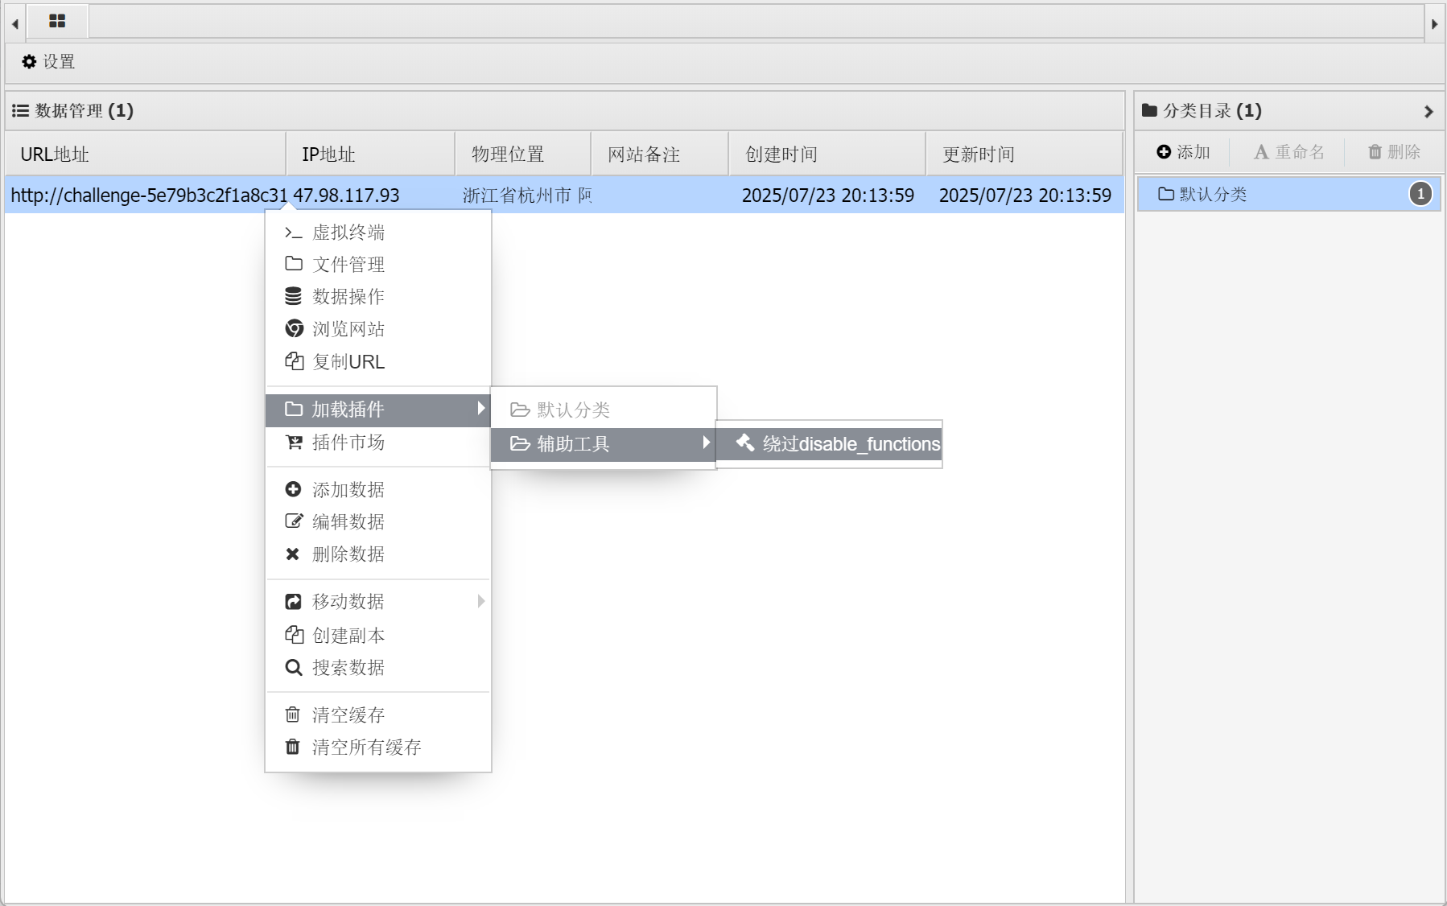
Task: Click 添加 category button
Action: (x=1183, y=151)
